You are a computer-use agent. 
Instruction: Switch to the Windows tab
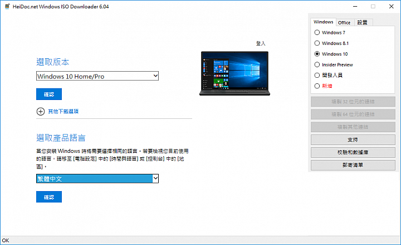point(323,22)
